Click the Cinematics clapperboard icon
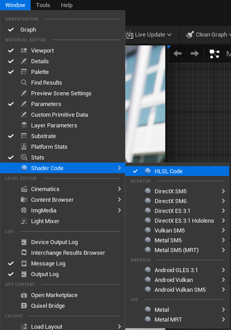 click(24, 189)
